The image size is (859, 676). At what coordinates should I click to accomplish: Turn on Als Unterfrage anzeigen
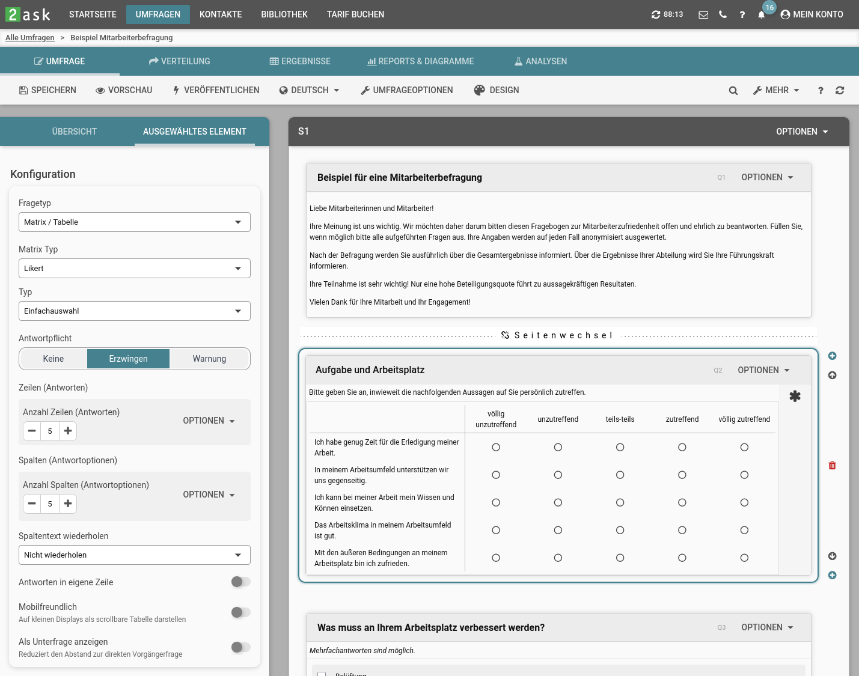point(240,647)
